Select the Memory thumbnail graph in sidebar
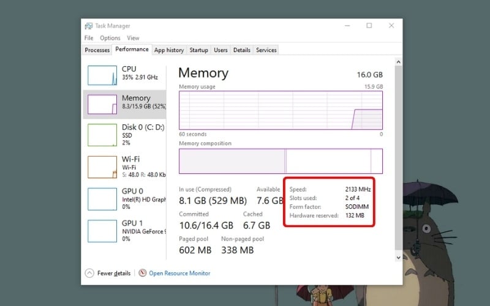The width and height of the screenshot is (490, 306). tap(102, 105)
